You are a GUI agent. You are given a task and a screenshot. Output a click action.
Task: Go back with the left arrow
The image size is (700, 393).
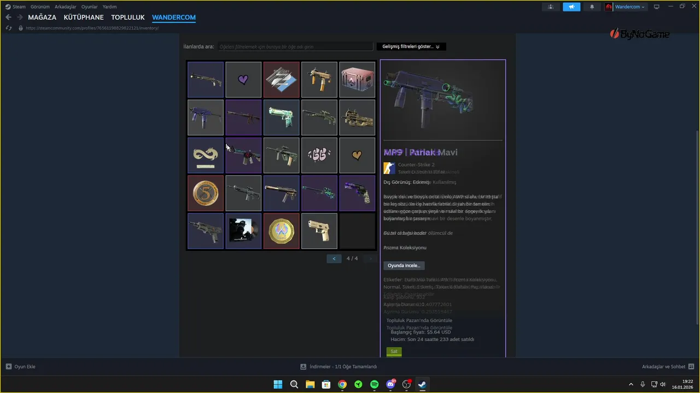pos(8,17)
